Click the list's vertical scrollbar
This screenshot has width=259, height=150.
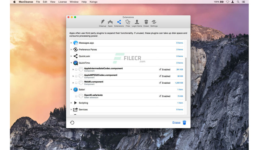(186, 79)
